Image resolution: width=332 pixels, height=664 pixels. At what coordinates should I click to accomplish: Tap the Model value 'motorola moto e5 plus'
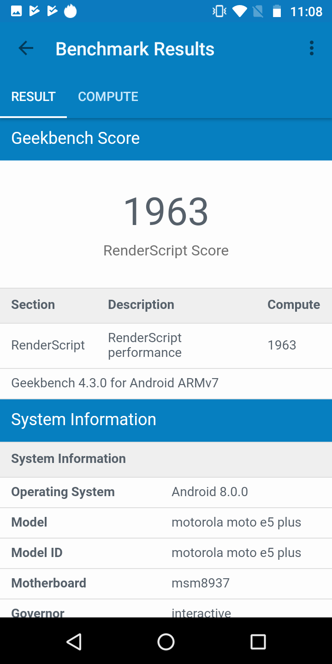tap(236, 522)
